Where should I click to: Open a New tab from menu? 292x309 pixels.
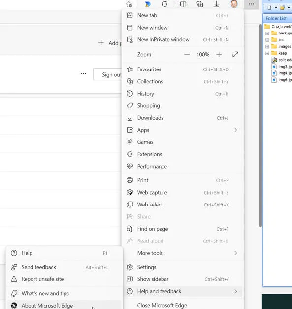point(183,15)
